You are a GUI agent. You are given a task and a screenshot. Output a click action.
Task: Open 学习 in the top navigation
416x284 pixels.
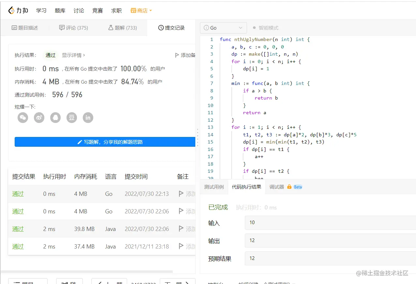(41, 11)
